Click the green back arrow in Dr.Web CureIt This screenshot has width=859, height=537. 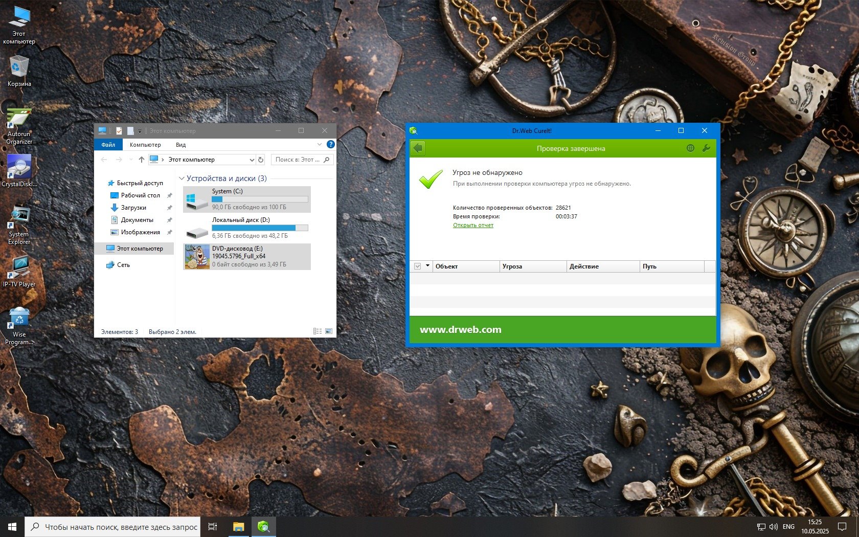(x=418, y=148)
